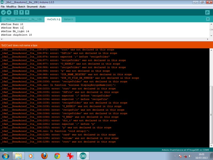Click the Windows Start orb
This screenshot has width=213, height=160.
click(5, 155)
